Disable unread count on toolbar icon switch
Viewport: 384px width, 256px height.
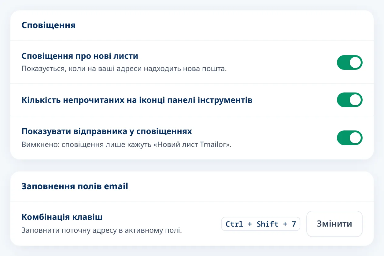pos(349,100)
